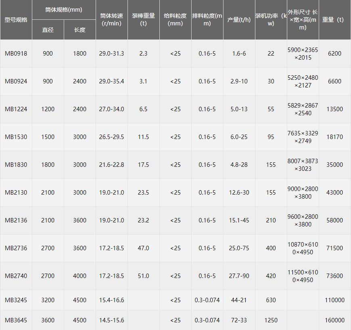
Task: Click the 装机功率 column header
Action: (271, 20)
